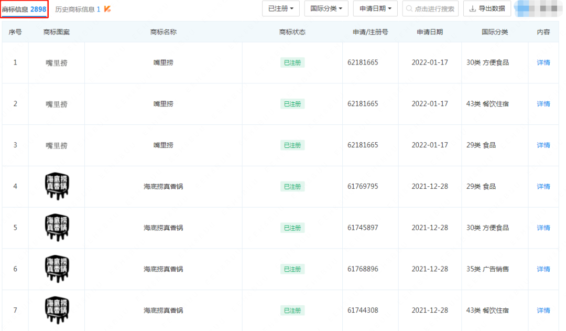
Task: Select the 海底捞真香锅 name in row 4
Action: tap(163, 186)
